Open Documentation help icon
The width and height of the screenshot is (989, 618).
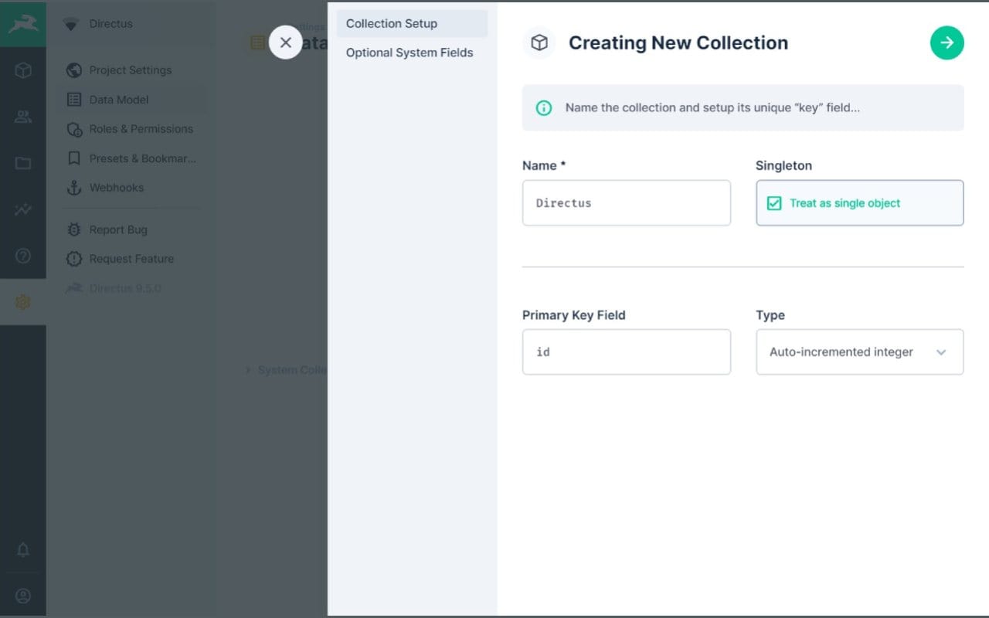click(x=23, y=256)
